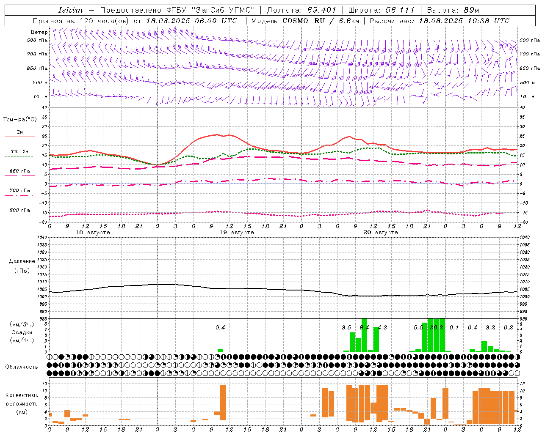Click the small green precipitation bar on 19 августа
Screen dimensions: 542x433
[220, 350]
